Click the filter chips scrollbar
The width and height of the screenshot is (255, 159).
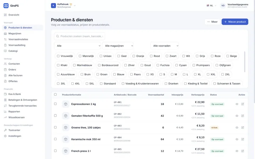(245, 62)
